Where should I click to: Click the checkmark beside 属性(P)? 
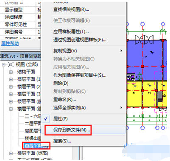tap(46, 118)
